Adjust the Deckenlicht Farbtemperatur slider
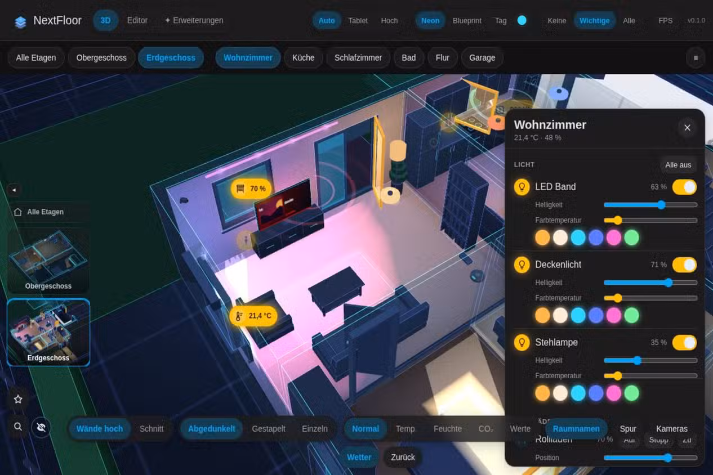This screenshot has width=713, height=475. point(650,298)
